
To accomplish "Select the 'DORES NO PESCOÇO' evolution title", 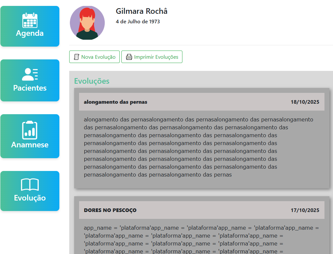I will tap(110, 210).
